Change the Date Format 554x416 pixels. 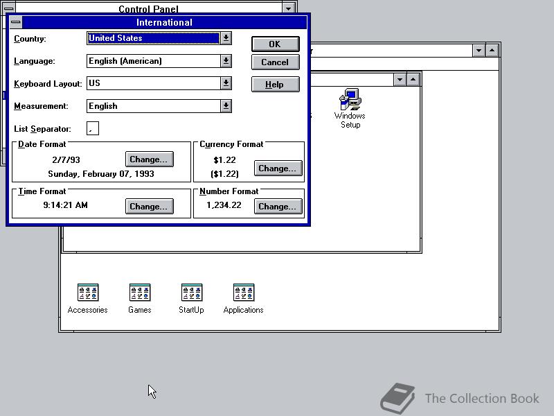pos(149,159)
